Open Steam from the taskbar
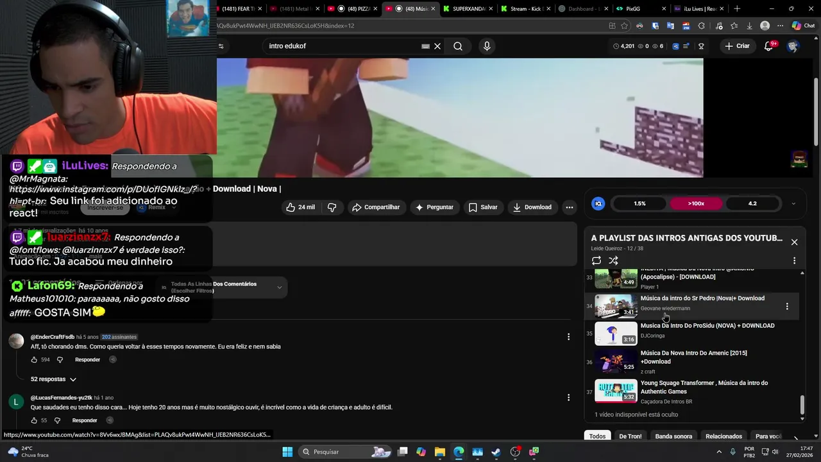The image size is (821, 462). pyautogui.click(x=496, y=452)
